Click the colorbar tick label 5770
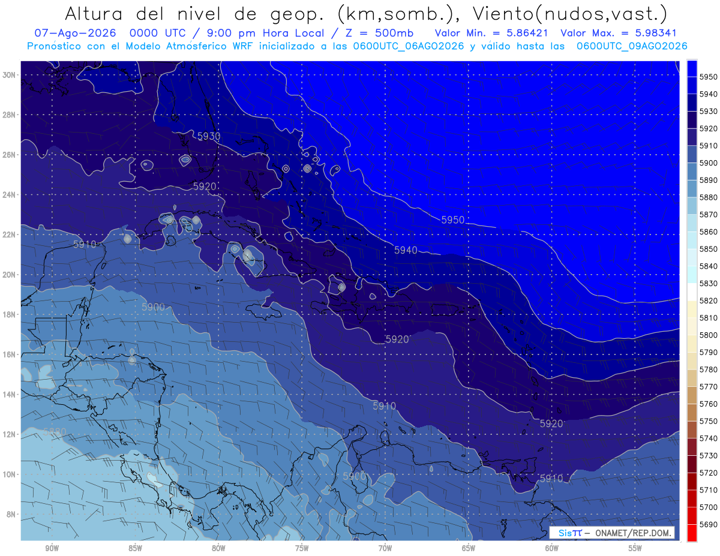This screenshot has width=720, height=556. (x=709, y=386)
